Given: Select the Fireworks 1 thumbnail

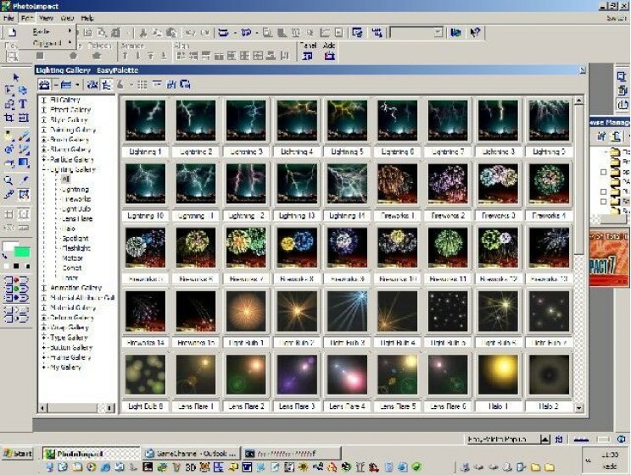Looking at the screenshot, I should coord(397,184).
